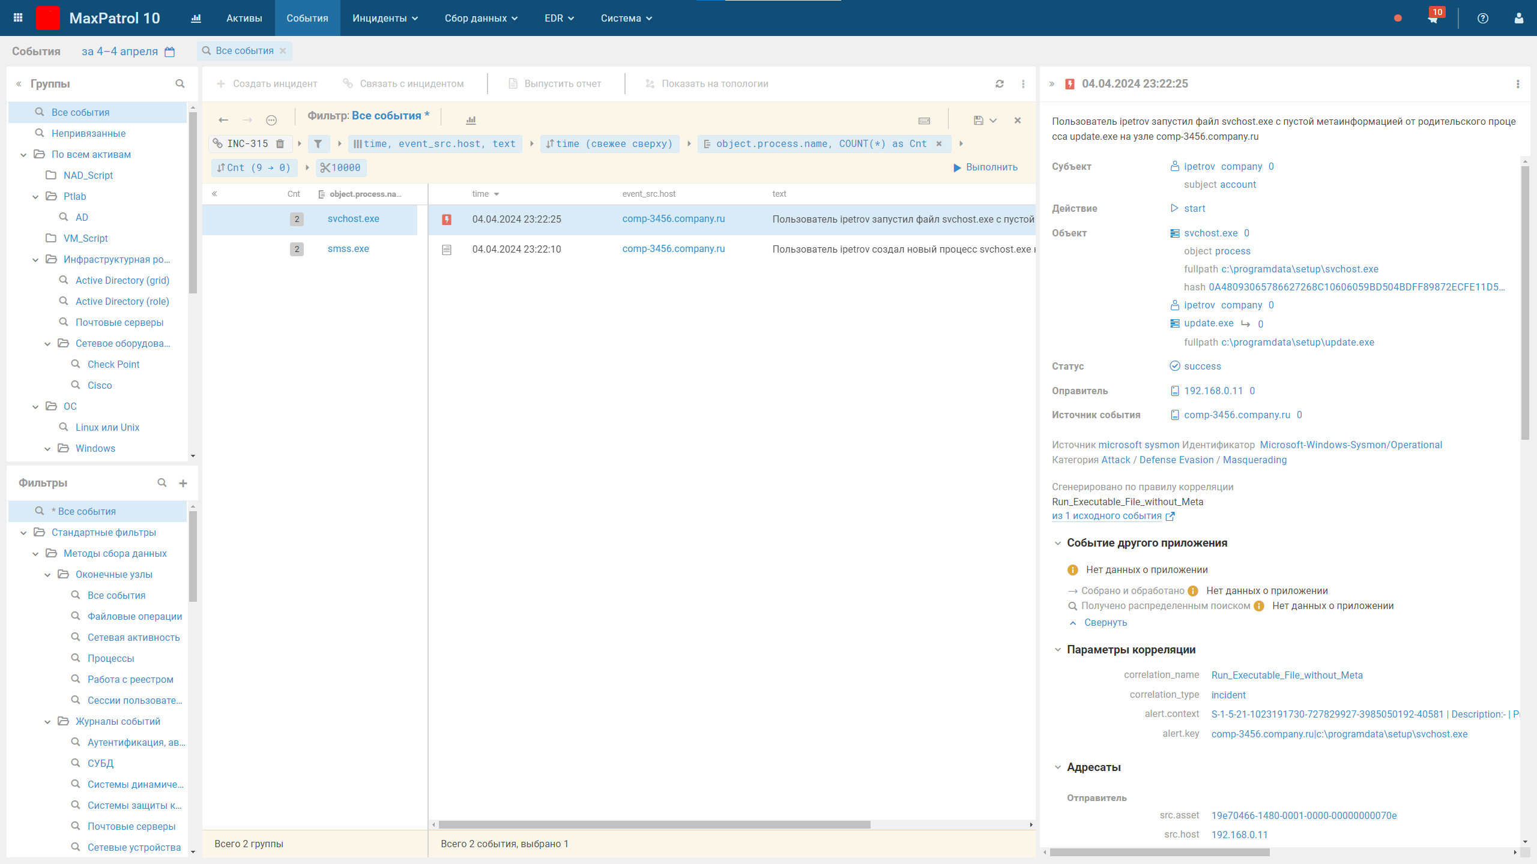Collapse Стандартные фильтры folder
The width and height of the screenshot is (1537, 864).
point(23,532)
